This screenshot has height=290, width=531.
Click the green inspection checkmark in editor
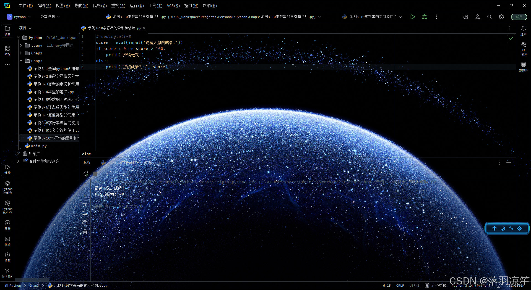(511, 38)
